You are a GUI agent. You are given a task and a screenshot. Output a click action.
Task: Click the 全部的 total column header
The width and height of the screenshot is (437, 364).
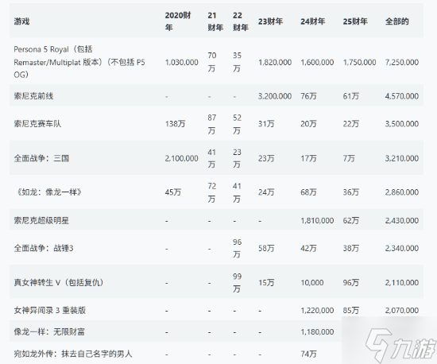click(x=396, y=21)
